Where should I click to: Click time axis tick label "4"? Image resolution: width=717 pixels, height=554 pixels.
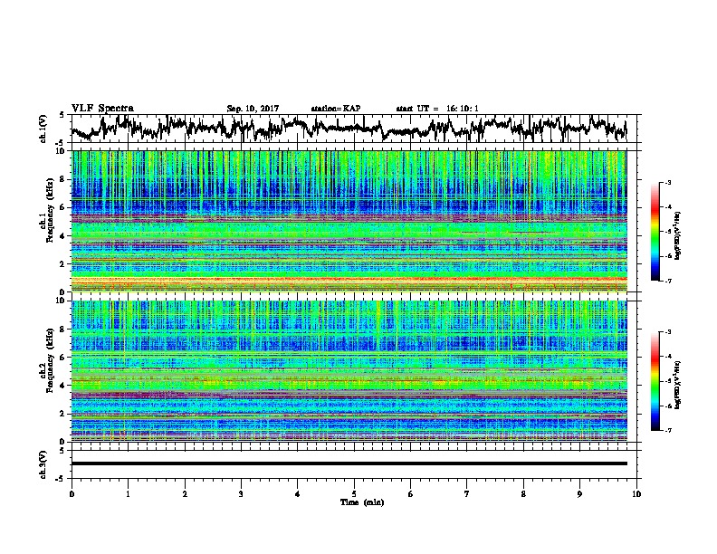coord(298,494)
